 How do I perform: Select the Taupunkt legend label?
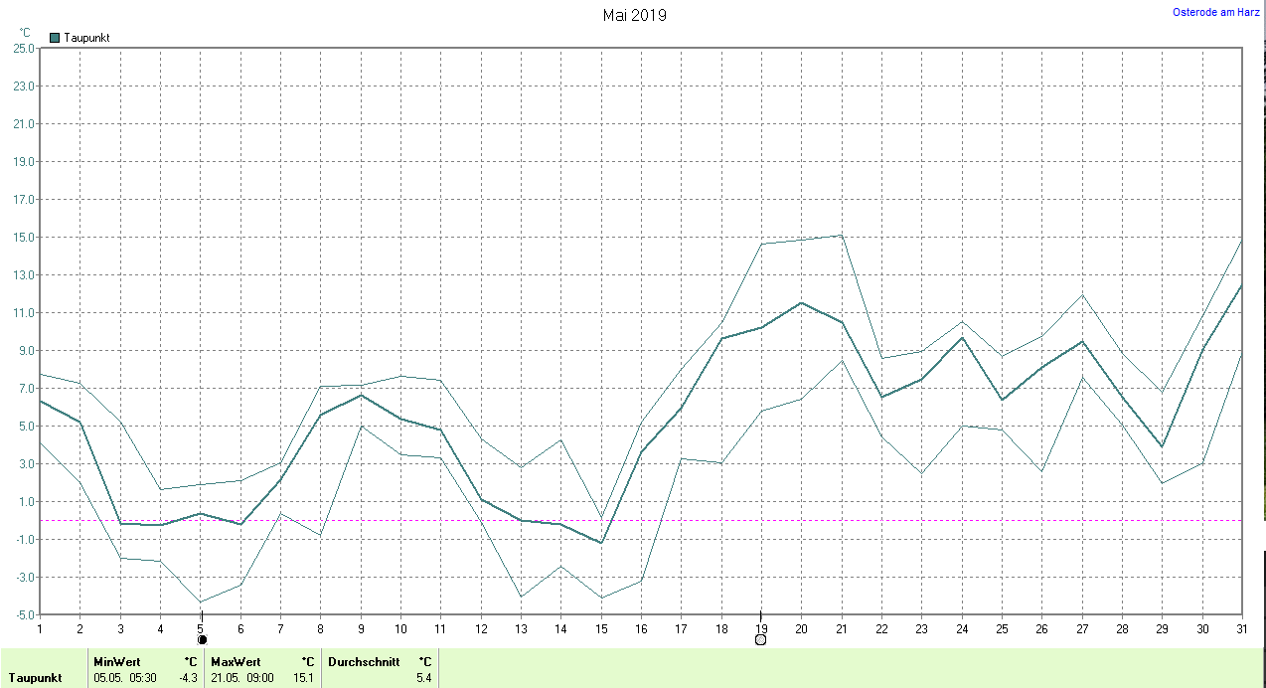[86, 38]
